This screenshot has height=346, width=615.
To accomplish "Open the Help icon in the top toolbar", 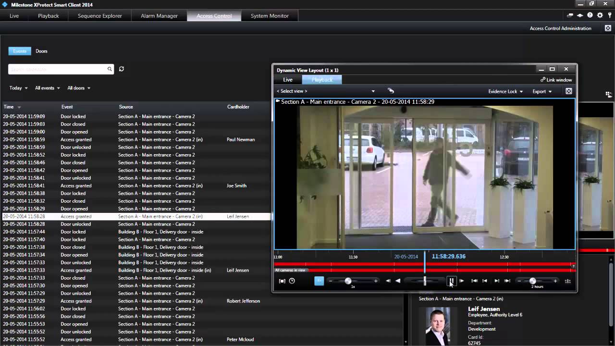I will pyautogui.click(x=590, y=15).
